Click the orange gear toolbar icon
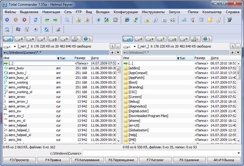This screenshot has width=244, height=166. [x=16, y=20]
